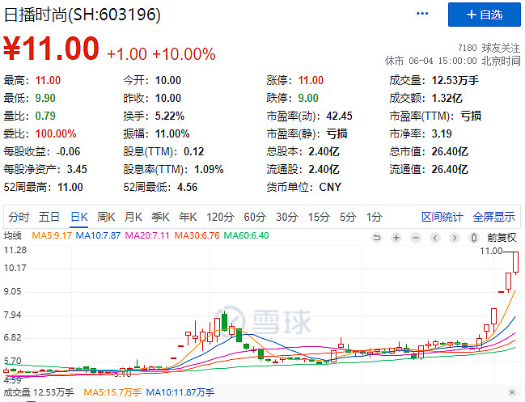Click the MA20:7.11 legend entry
Image resolution: width=525 pixels, height=402 pixels.
(147, 235)
